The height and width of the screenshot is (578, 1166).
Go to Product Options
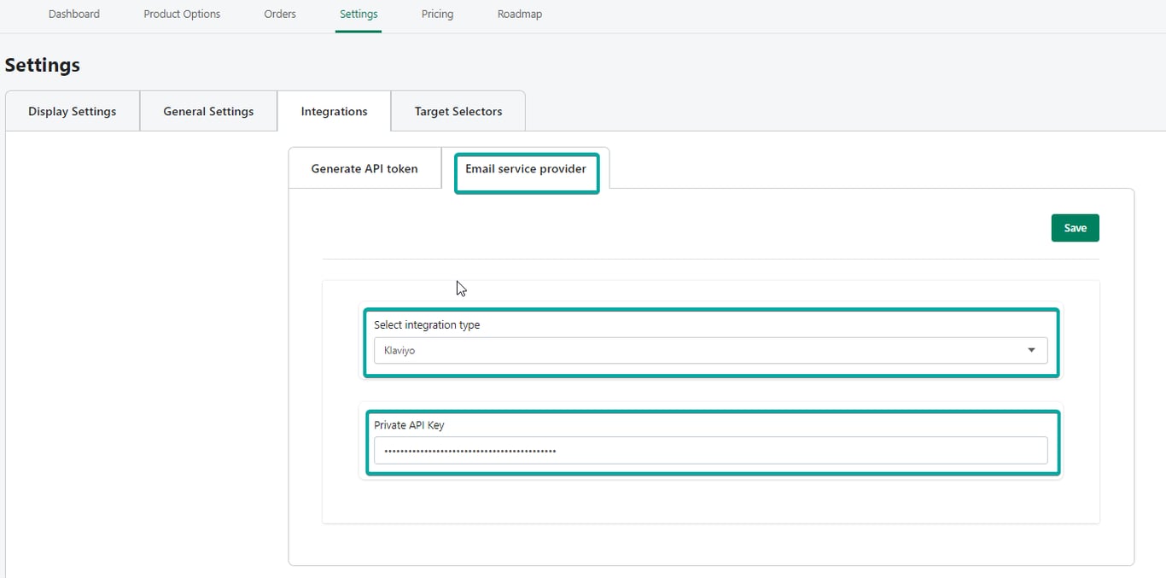[182, 15]
